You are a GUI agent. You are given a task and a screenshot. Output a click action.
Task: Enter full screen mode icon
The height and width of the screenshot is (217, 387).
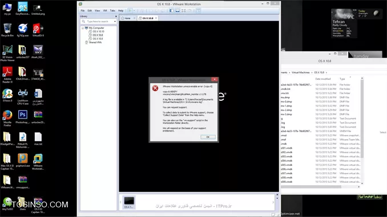(184, 11)
